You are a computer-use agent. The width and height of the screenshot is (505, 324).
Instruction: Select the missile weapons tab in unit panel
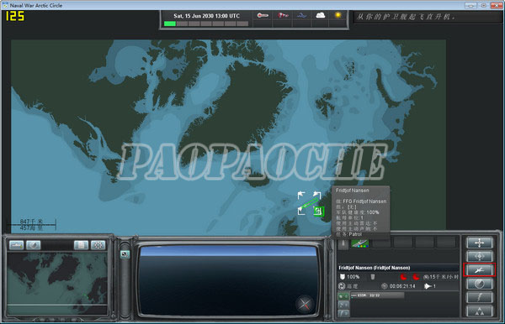(x=343, y=295)
